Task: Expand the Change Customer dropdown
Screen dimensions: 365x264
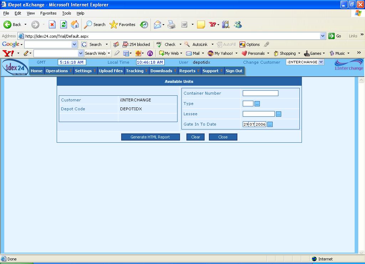Action: click(321, 62)
